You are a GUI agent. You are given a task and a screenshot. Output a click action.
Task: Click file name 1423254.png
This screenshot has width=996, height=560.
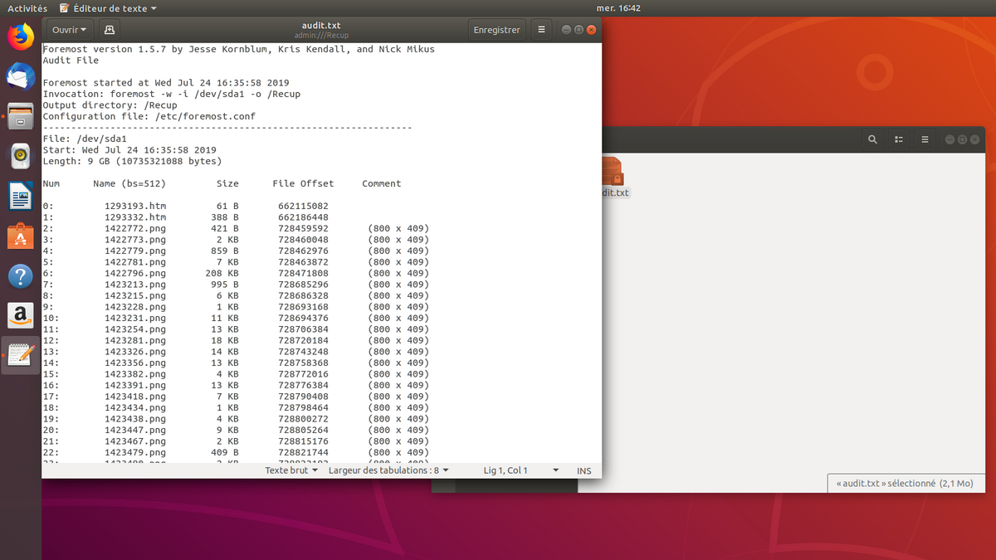[x=135, y=329]
